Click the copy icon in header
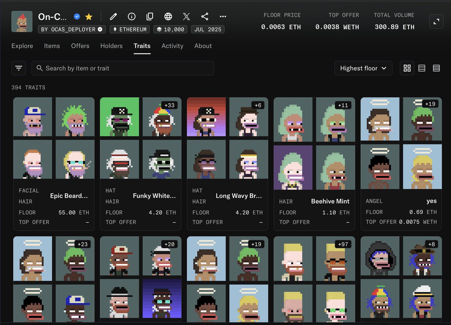The height and width of the screenshot is (325, 451). [x=150, y=17]
